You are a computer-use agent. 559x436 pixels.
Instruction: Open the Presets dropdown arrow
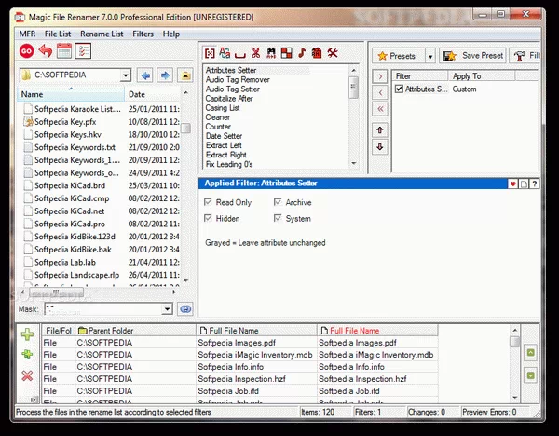pyautogui.click(x=430, y=56)
